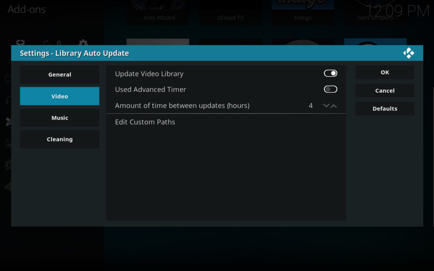Screen dimensions: 434x271
Task: Decrease hours with the down chevron
Action: click(x=325, y=106)
